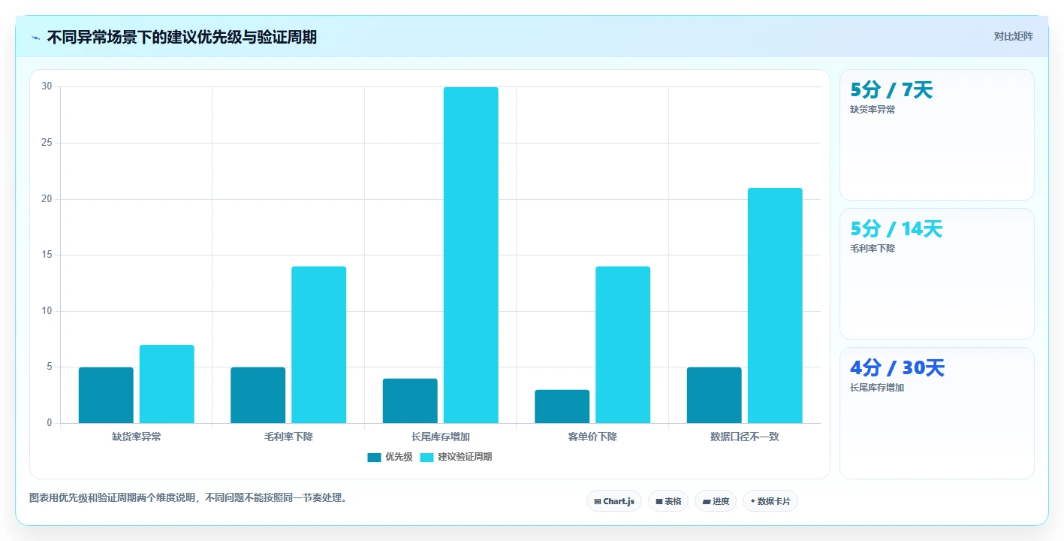Click the lightning icon beside the chart title

[x=36, y=38]
